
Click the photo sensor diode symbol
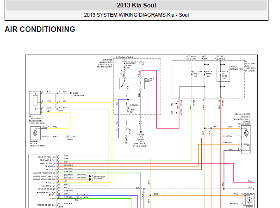point(249,200)
